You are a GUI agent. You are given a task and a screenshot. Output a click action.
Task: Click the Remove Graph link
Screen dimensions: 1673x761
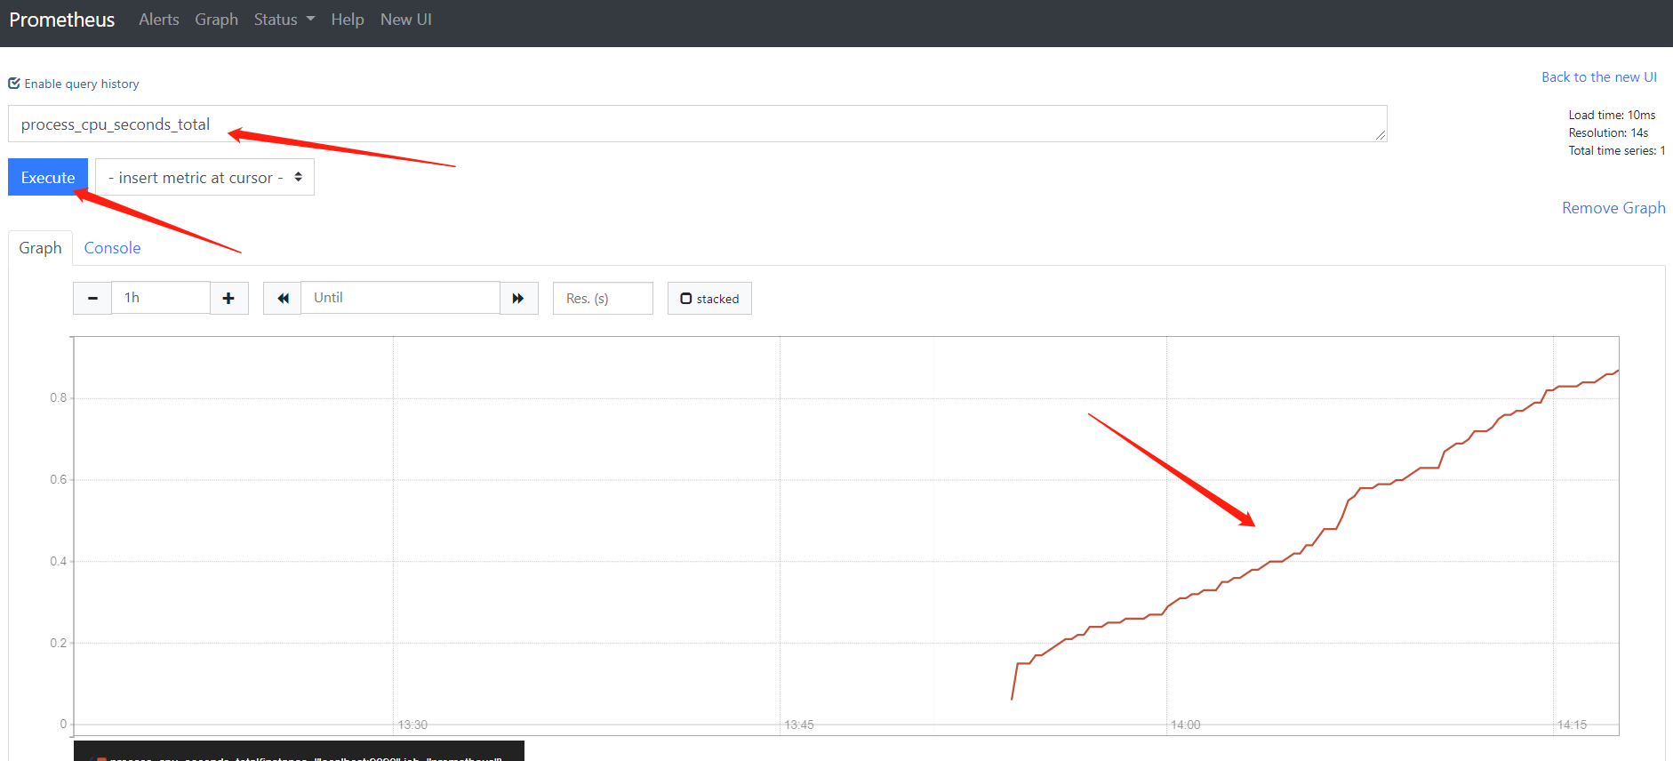(1613, 208)
